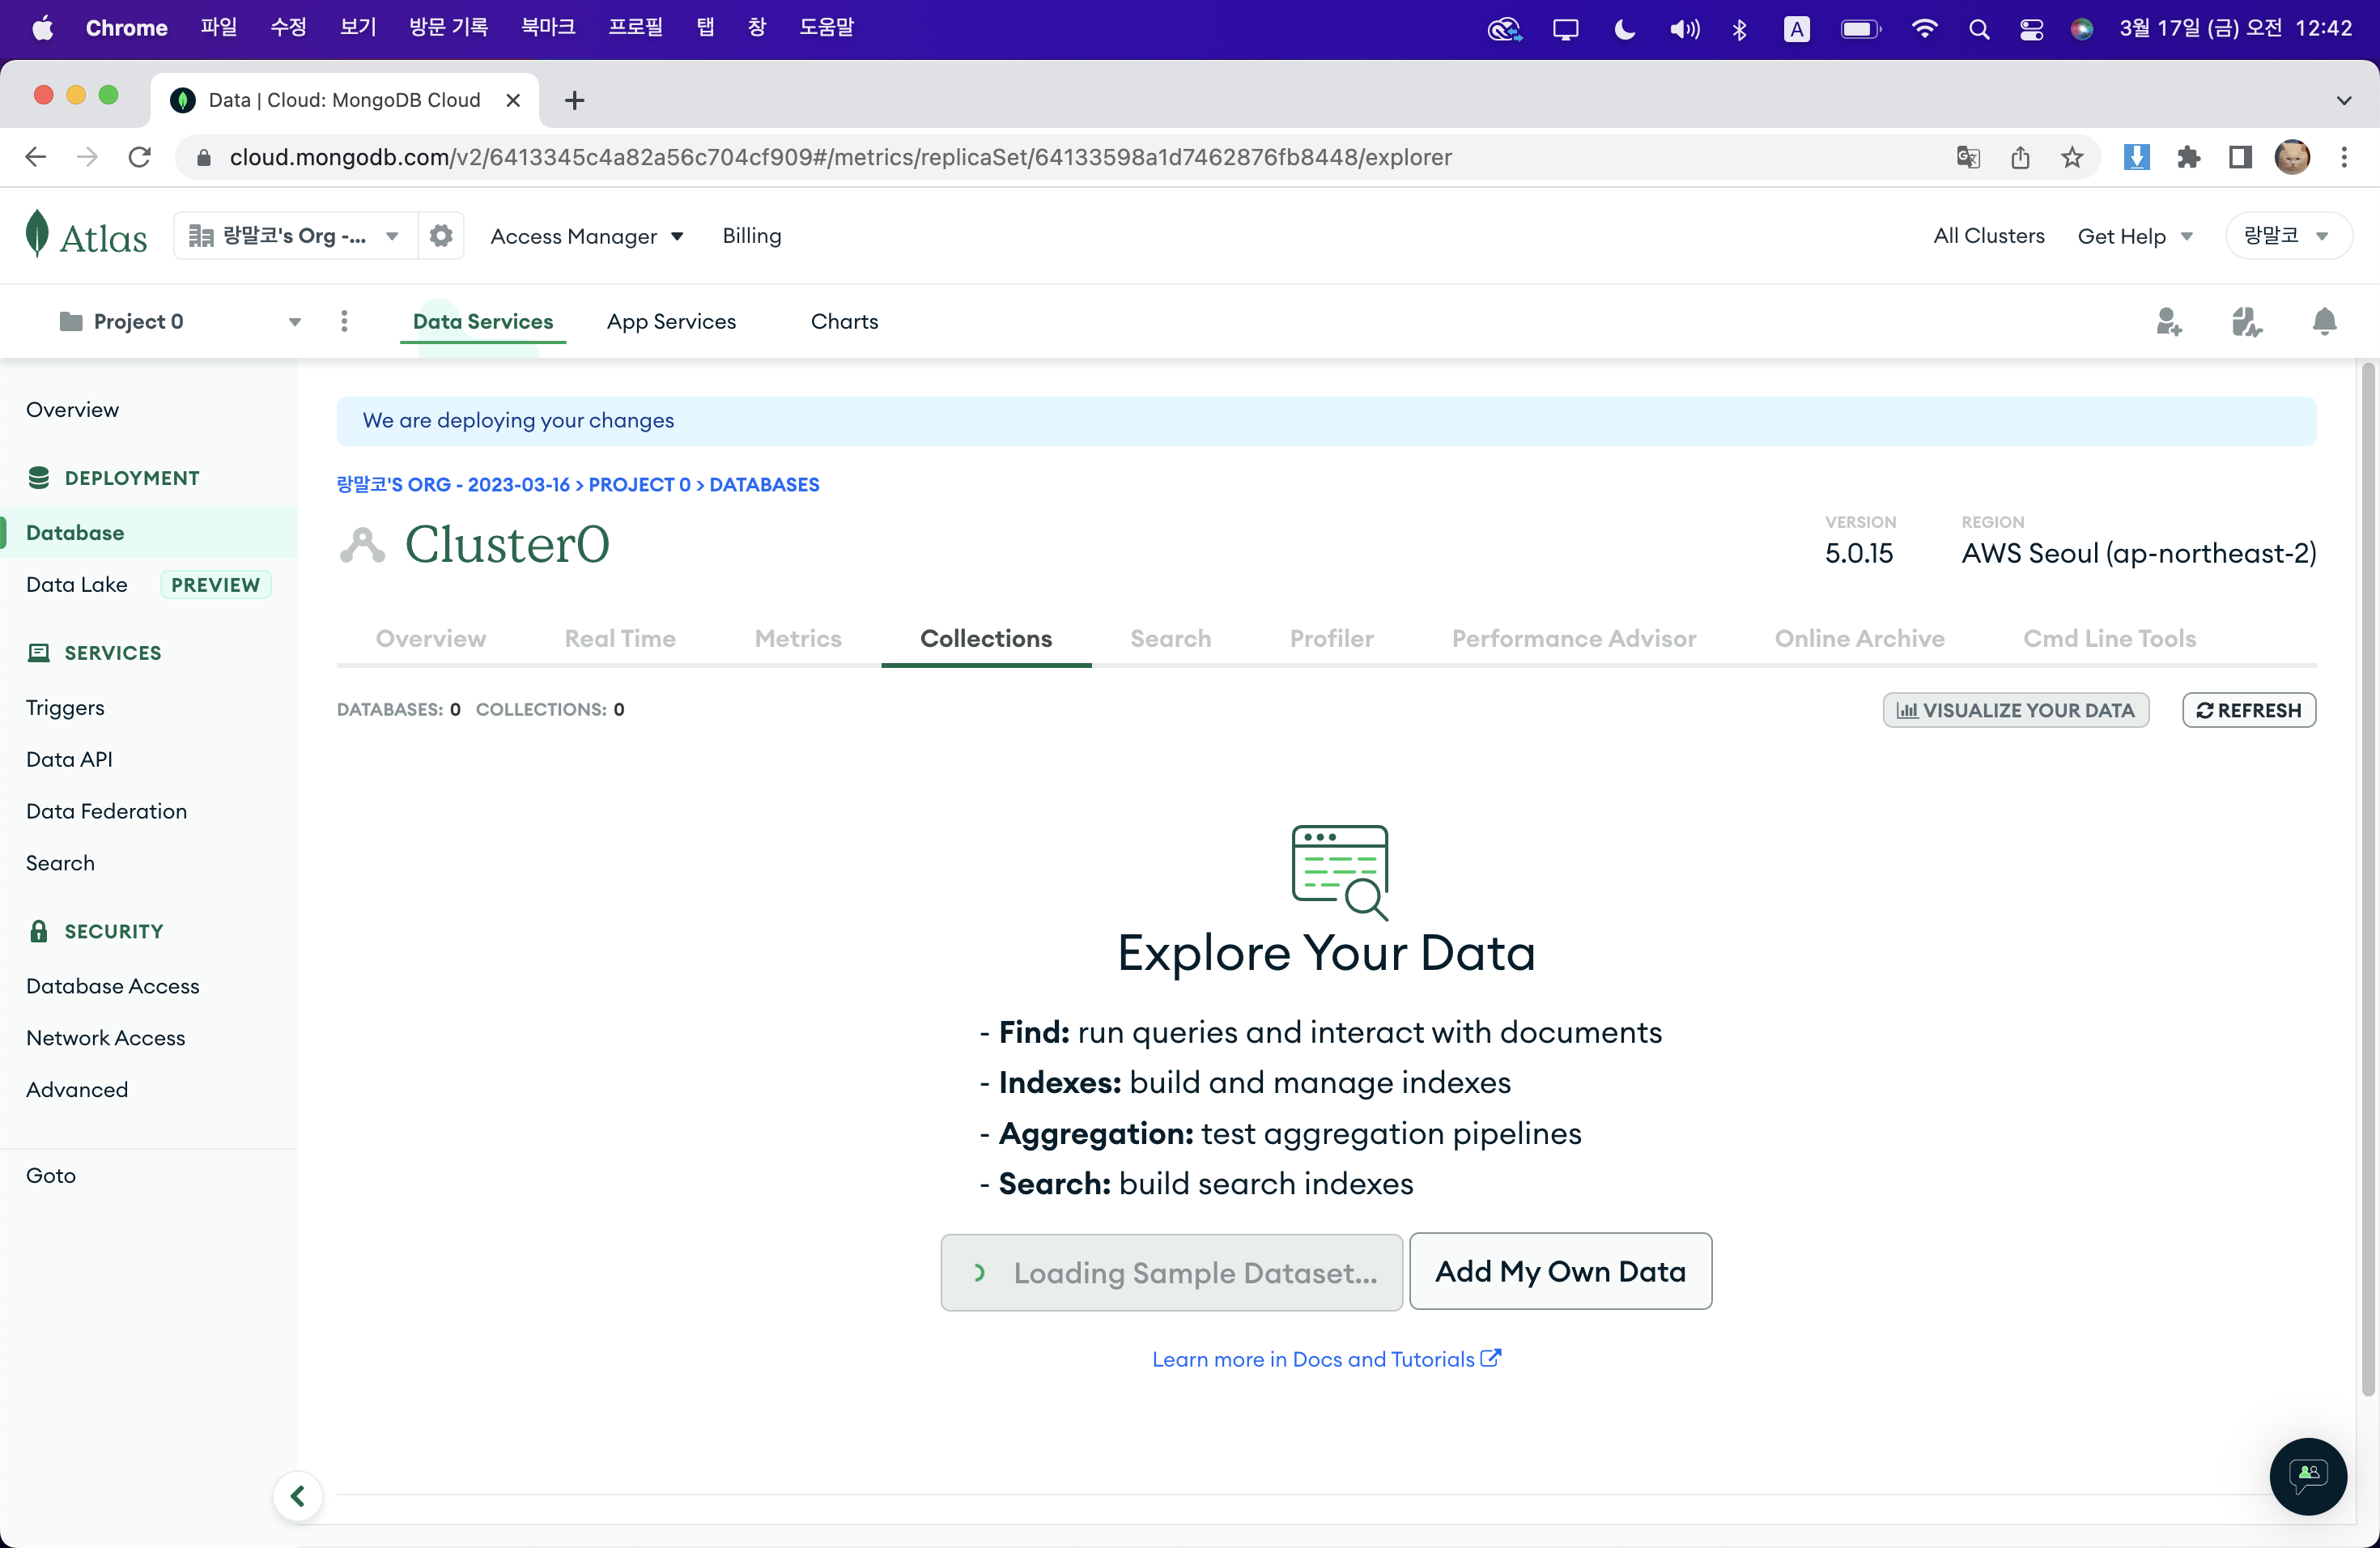Open the Search tab in cluster tabs
The image size is (2380, 1548).
coord(1170,639)
